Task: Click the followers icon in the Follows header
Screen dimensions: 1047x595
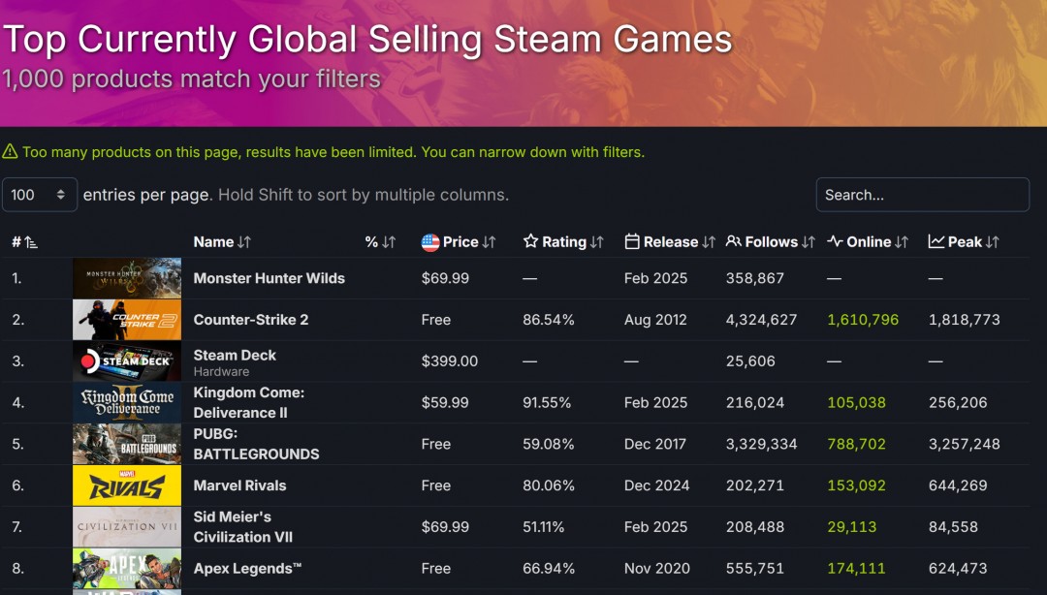Action: (735, 241)
